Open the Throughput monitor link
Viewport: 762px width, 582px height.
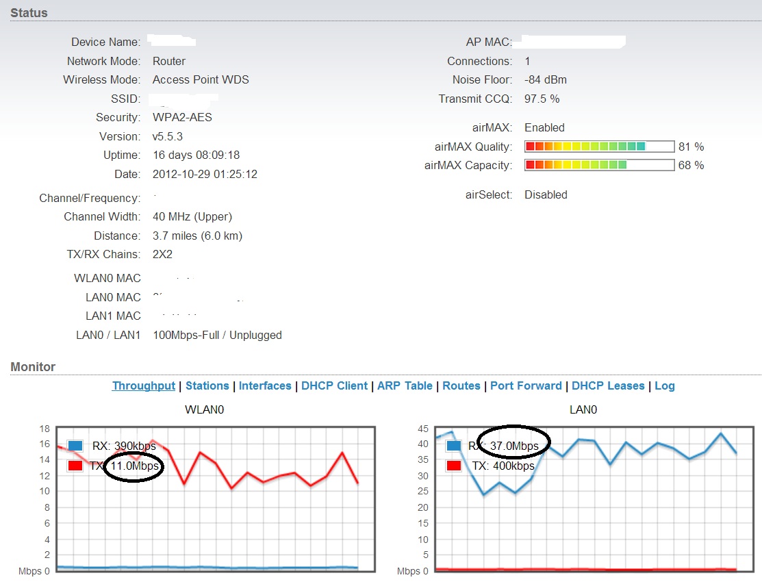[x=143, y=385]
